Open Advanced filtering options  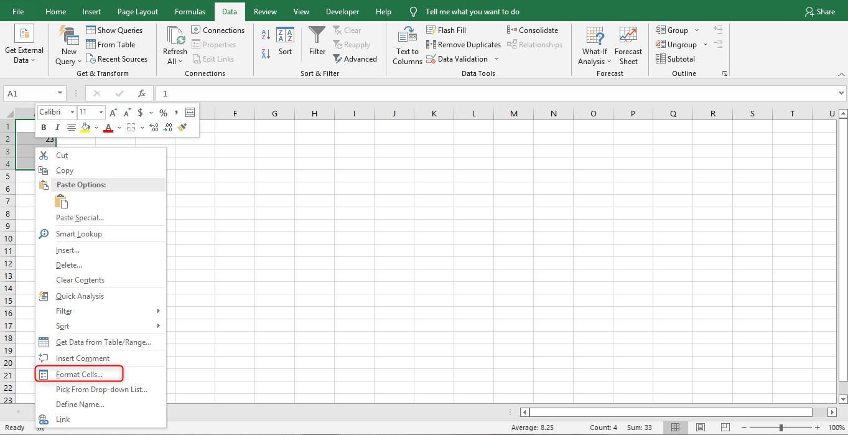[355, 58]
